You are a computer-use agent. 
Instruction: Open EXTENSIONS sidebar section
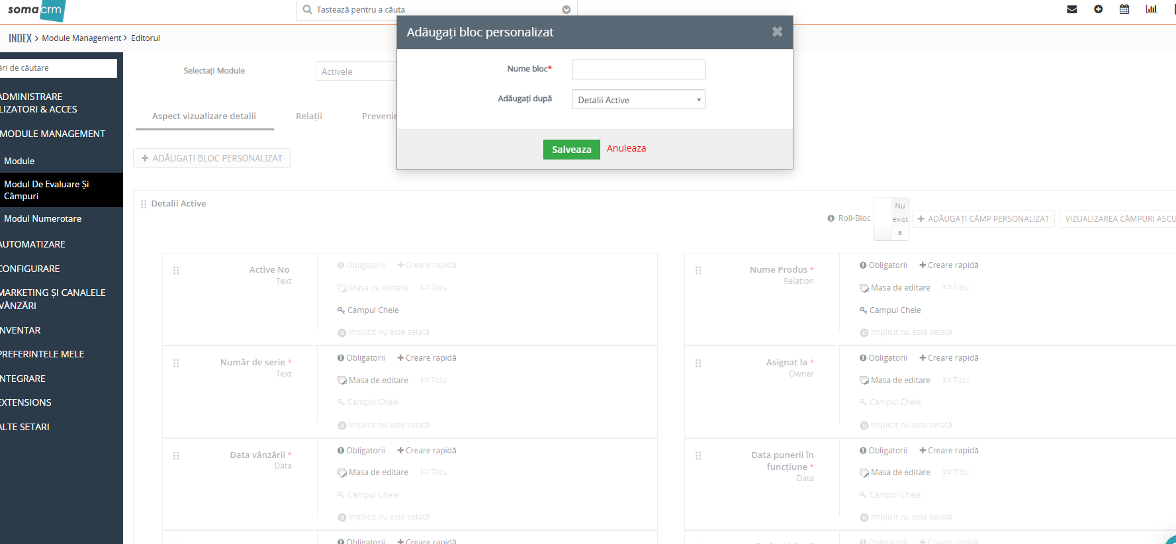(x=26, y=402)
